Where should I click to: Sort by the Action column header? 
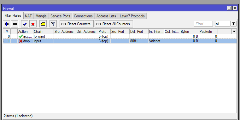(25, 32)
